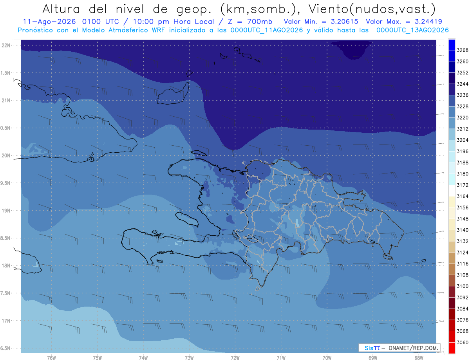470x363 pixels.
Task: Pick the colorbar swatch between 3220 and 3212
Action: 451,123
